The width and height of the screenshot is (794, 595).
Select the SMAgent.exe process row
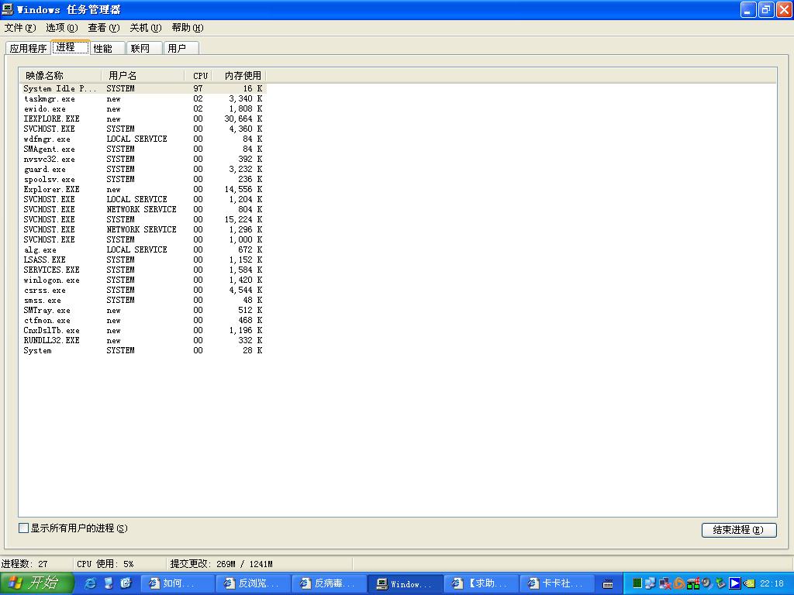(143, 150)
